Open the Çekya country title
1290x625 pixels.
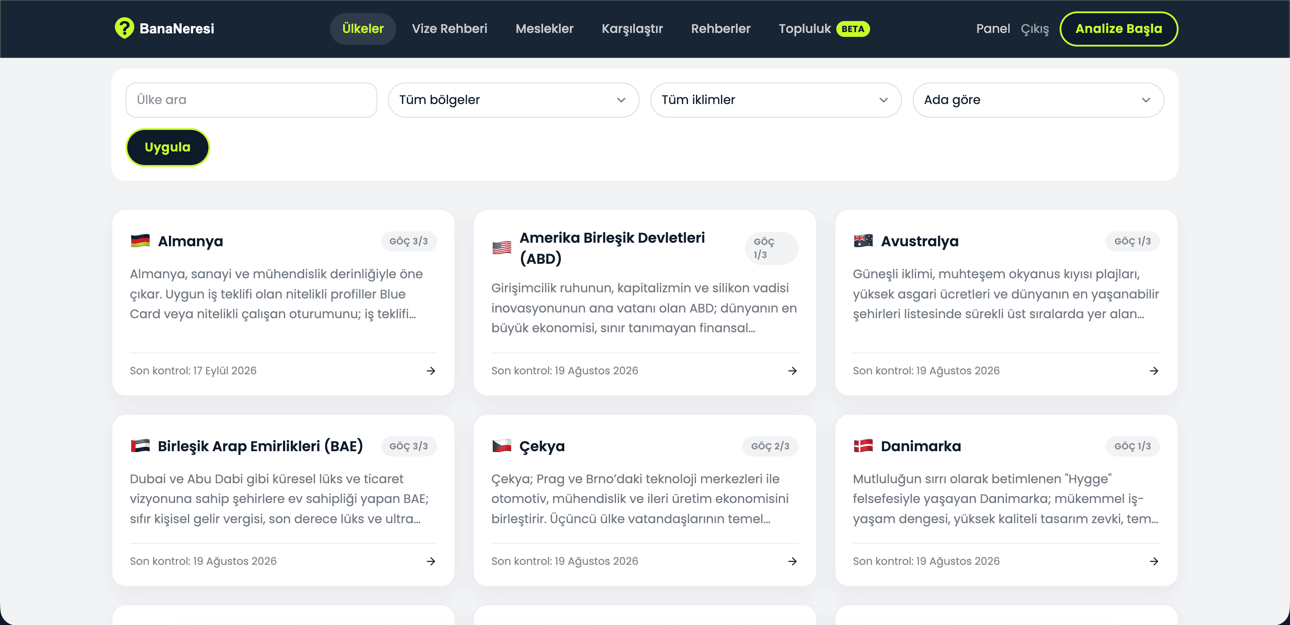(542, 446)
